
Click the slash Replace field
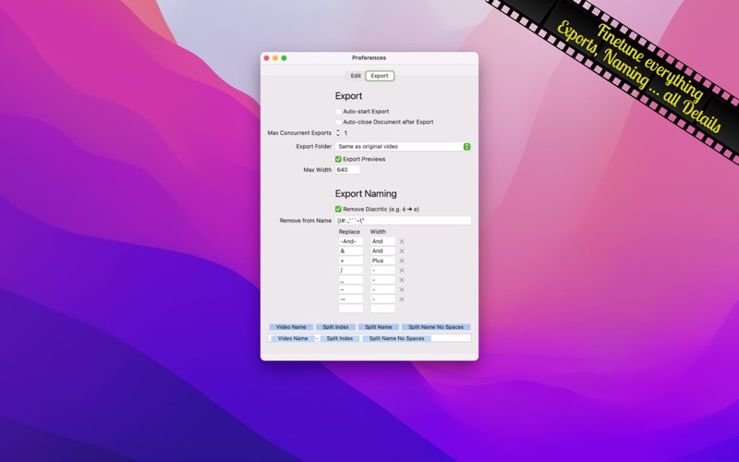pyautogui.click(x=351, y=271)
